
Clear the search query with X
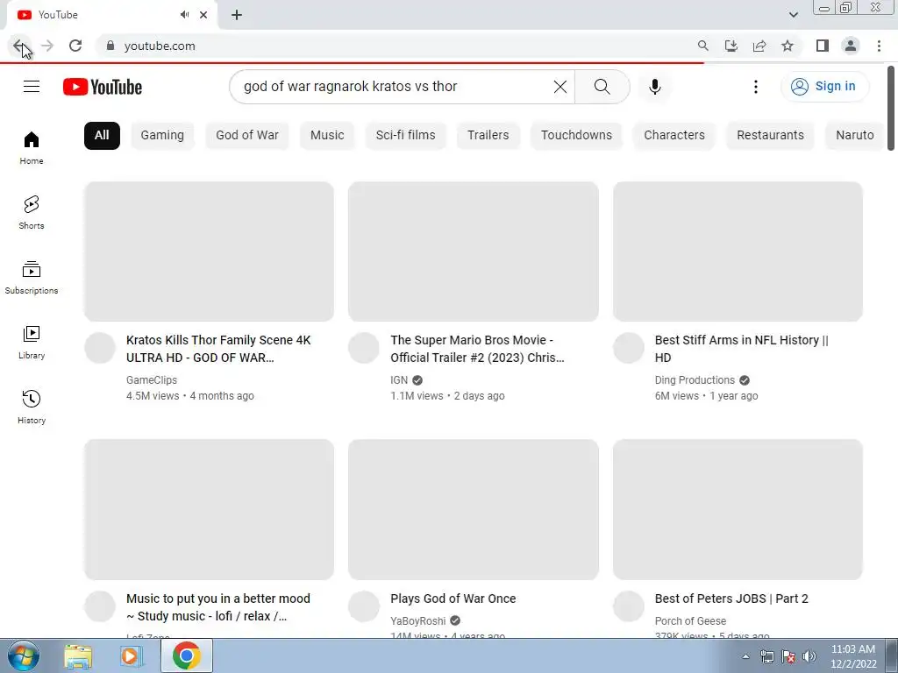(560, 87)
